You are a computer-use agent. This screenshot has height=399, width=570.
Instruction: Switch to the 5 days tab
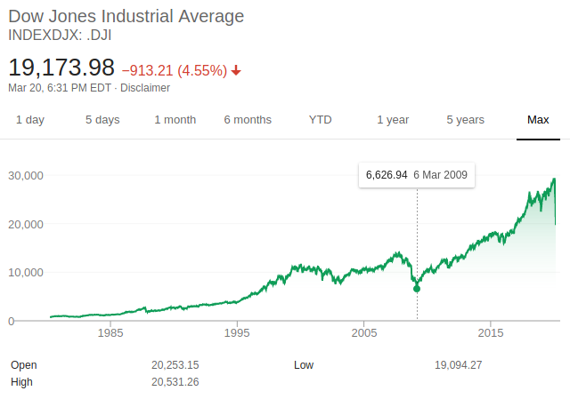102,120
